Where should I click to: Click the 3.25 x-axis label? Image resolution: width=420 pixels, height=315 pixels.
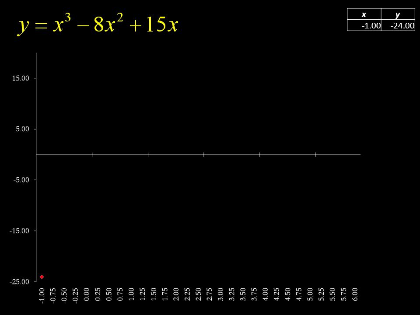[x=232, y=294]
